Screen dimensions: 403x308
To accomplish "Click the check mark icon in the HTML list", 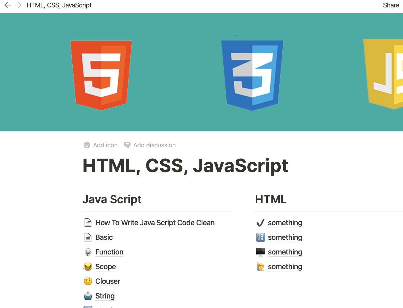I will [260, 223].
